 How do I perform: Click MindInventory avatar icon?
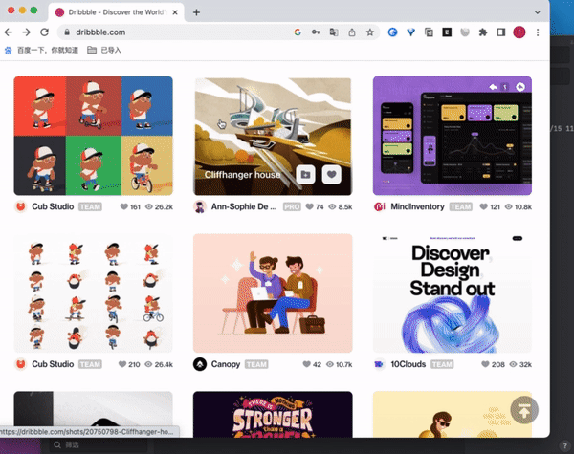[x=380, y=207]
